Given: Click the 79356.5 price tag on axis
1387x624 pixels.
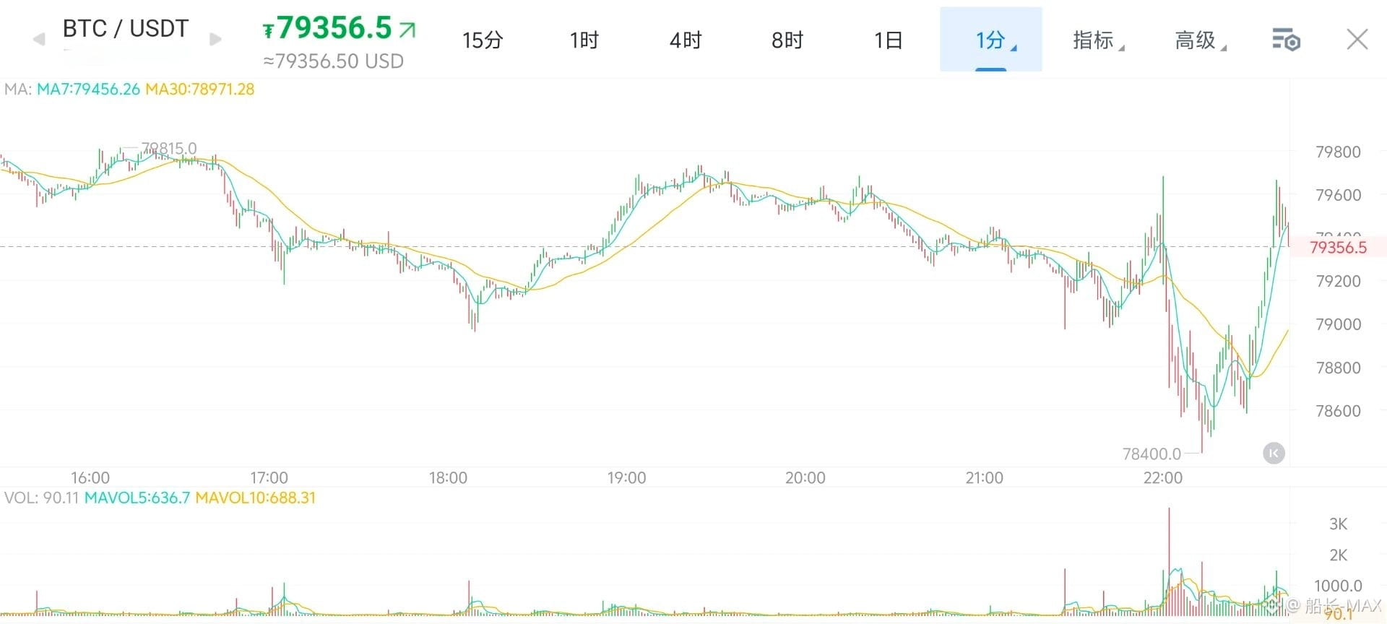Looking at the screenshot, I should tap(1338, 248).
